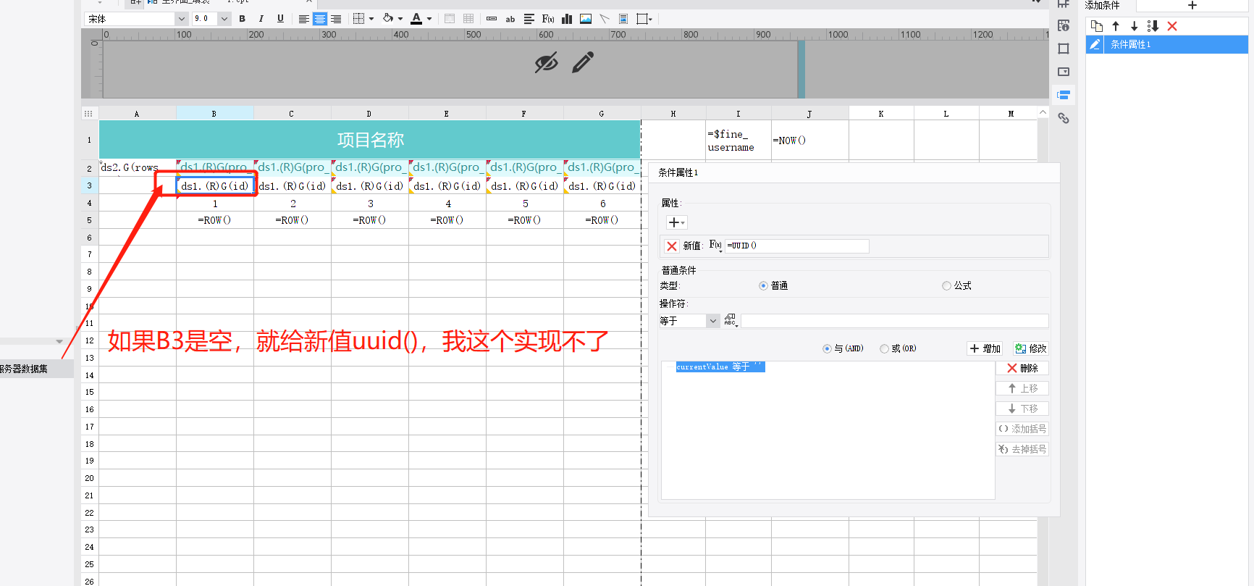Click the 添加括号 add brackets button
The height and width of the screenshot is (586, 1254).
pos(1022,429)
